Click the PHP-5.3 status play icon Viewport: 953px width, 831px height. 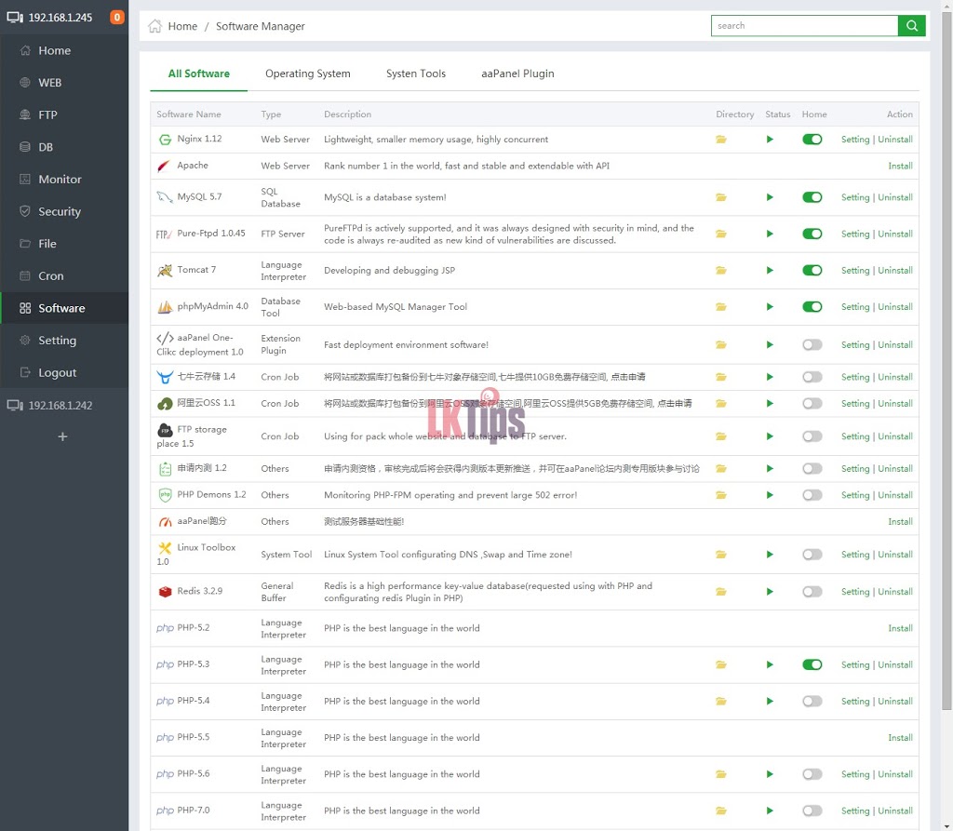coord(770,664)
